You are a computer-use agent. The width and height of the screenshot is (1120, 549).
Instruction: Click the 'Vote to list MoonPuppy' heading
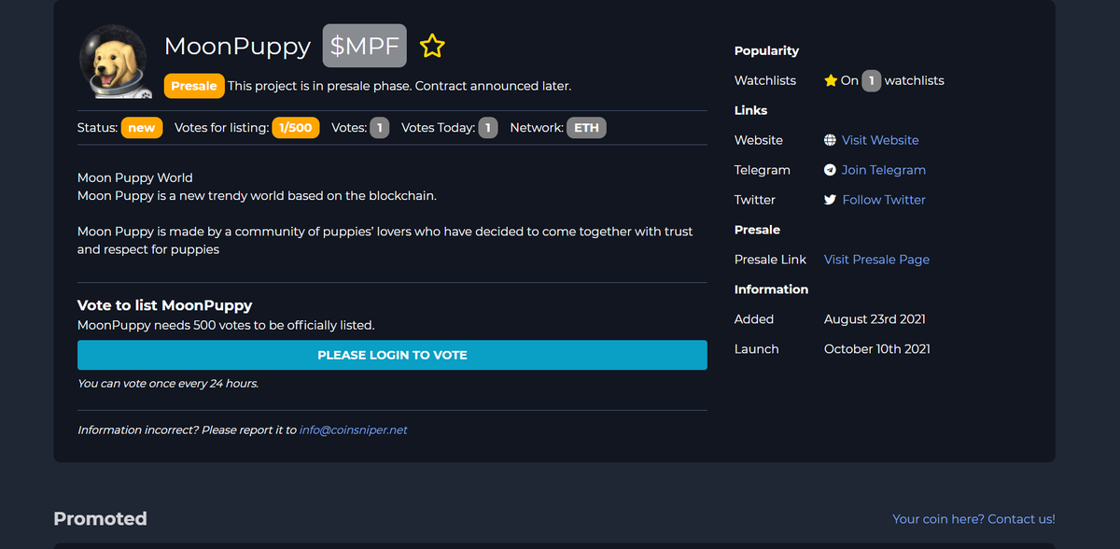click(165, 305)
